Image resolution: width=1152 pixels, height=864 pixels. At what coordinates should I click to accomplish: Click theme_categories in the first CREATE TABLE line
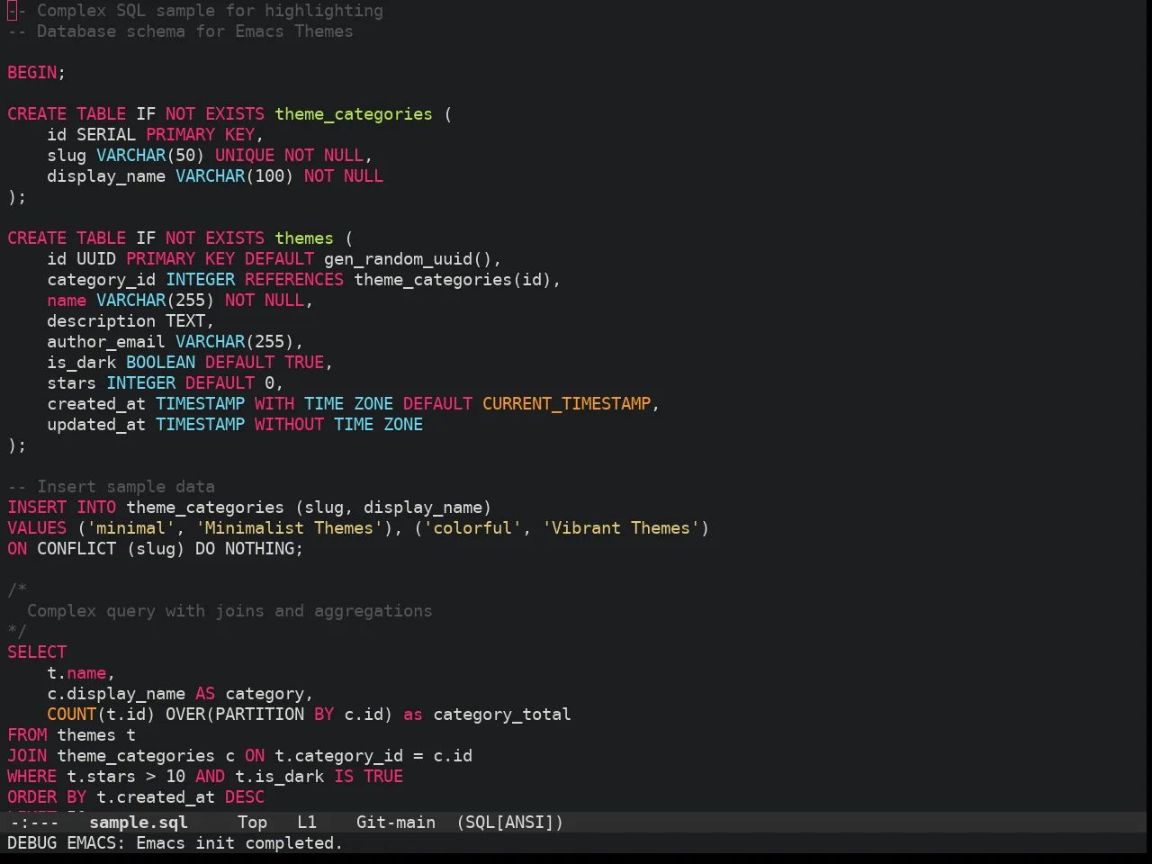(x=354, y=114)
